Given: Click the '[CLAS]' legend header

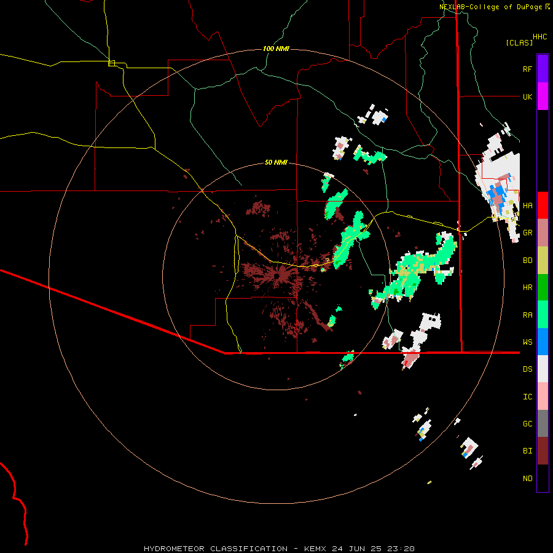Looking at the screenshot, I should pyautogui.click(x=519, y=42).
